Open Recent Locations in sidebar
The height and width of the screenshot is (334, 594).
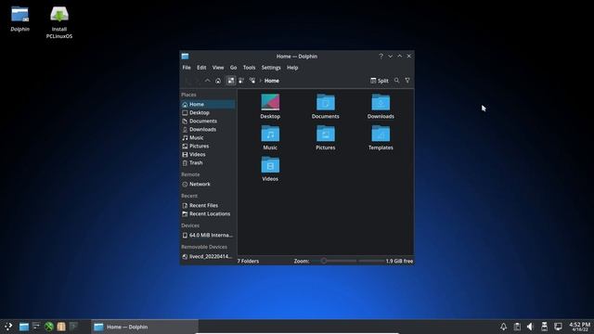click(x=208, y=213)
